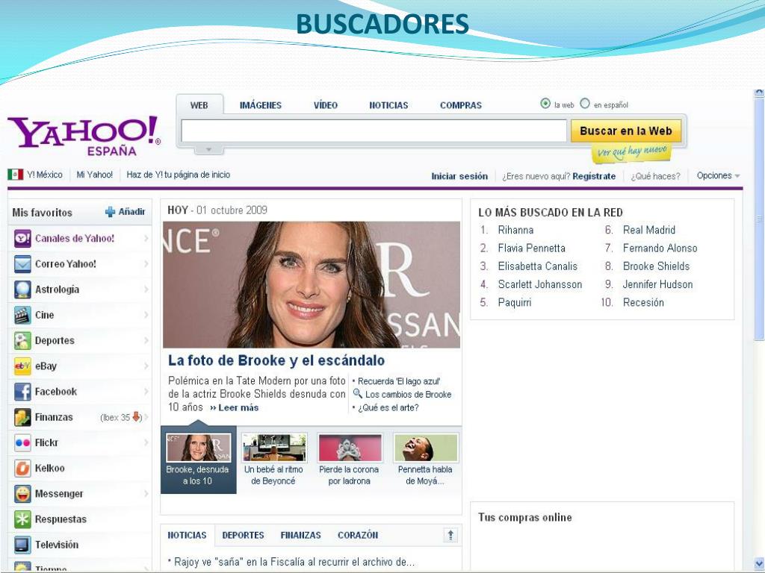Switch to the NOTICIAS search tab
This screenshot has height=573, width=765.
tap(388, 105)
